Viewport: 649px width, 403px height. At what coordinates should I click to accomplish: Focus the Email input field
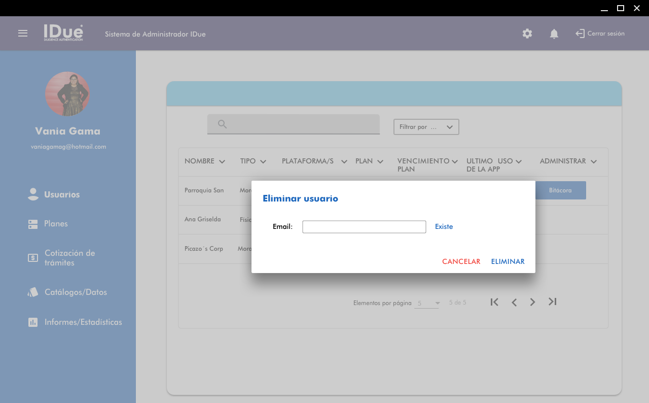pos(364,227)
